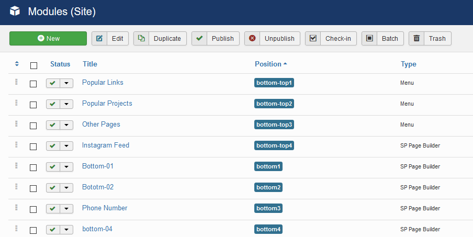Image resolution: width=473 pixels, height=237 pixels.
Task: Open status dropdown caret for Bottom-01
Action: (x=66, y=167)
